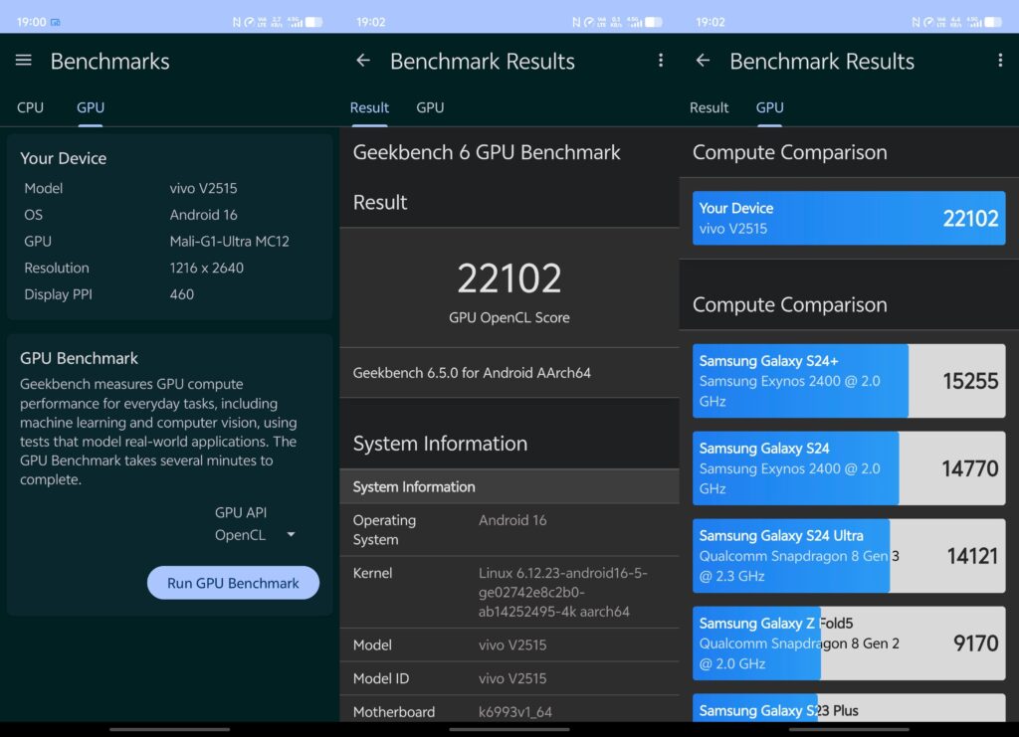Screen dimensions: 1019x737
Task: Switch to CPU tab on Benchmarks screen
Action: point(31,107)
